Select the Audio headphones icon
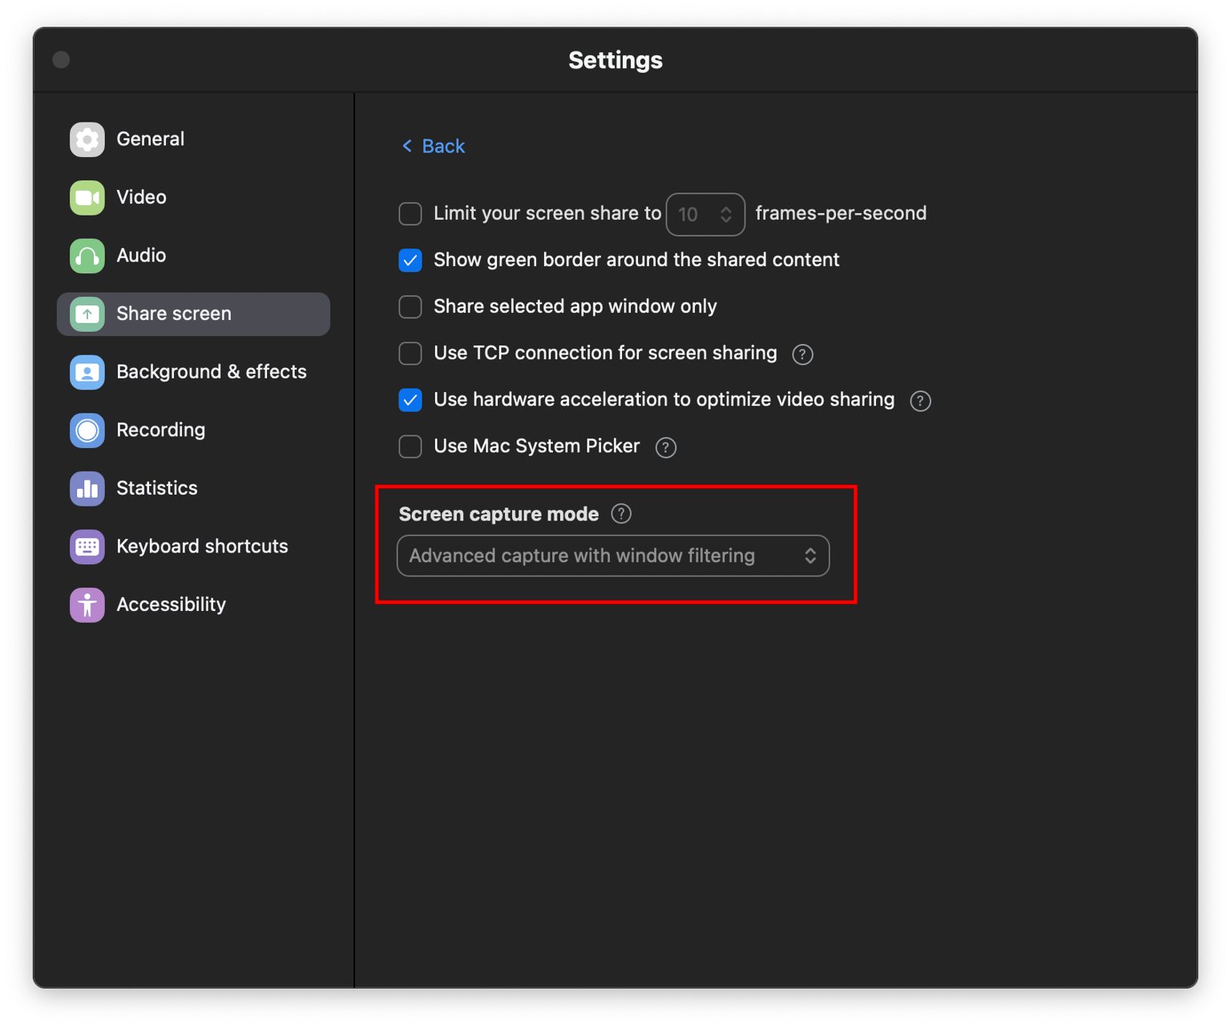1231x1027 pixels. [87, 256]
